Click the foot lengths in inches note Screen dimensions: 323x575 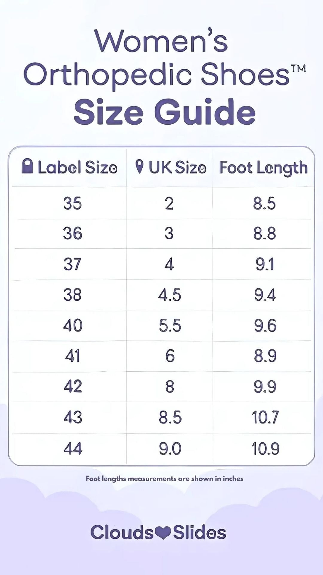pos(164,479)
